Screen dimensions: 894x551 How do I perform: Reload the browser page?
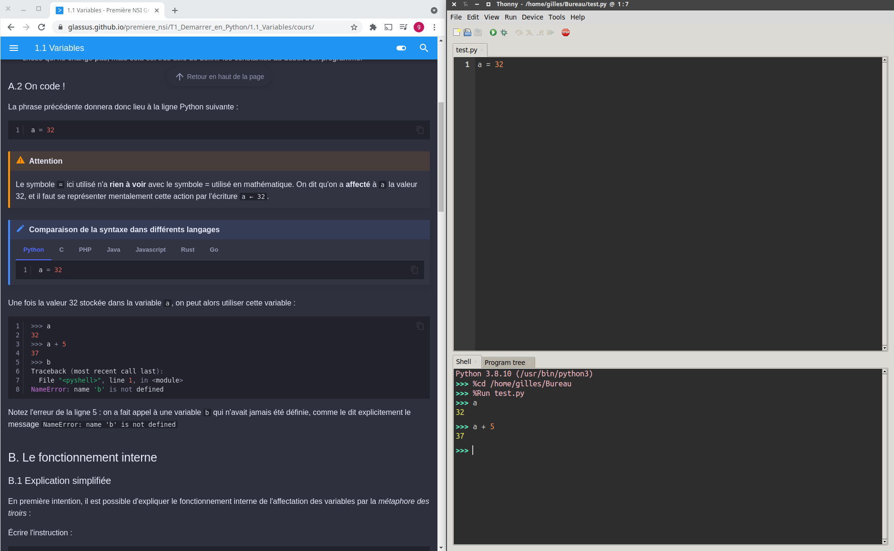(x=41, y=27)
